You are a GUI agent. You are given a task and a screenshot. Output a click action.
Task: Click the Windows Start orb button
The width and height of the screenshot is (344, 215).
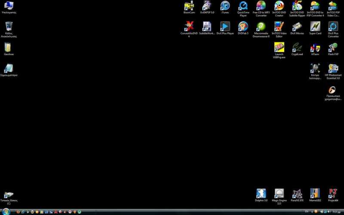pyautogui.click(x=6, y=212)
